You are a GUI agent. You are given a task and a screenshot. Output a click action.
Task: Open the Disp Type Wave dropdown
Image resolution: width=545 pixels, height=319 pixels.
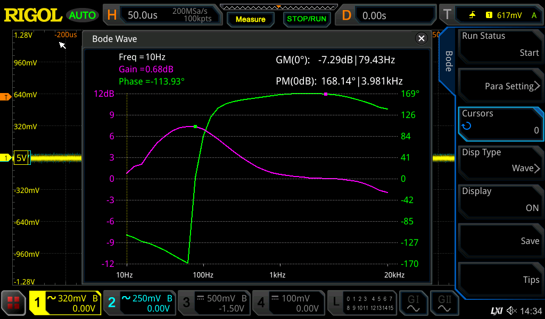500,162
